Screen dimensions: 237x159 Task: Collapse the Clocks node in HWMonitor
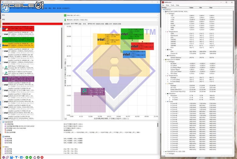166,101
